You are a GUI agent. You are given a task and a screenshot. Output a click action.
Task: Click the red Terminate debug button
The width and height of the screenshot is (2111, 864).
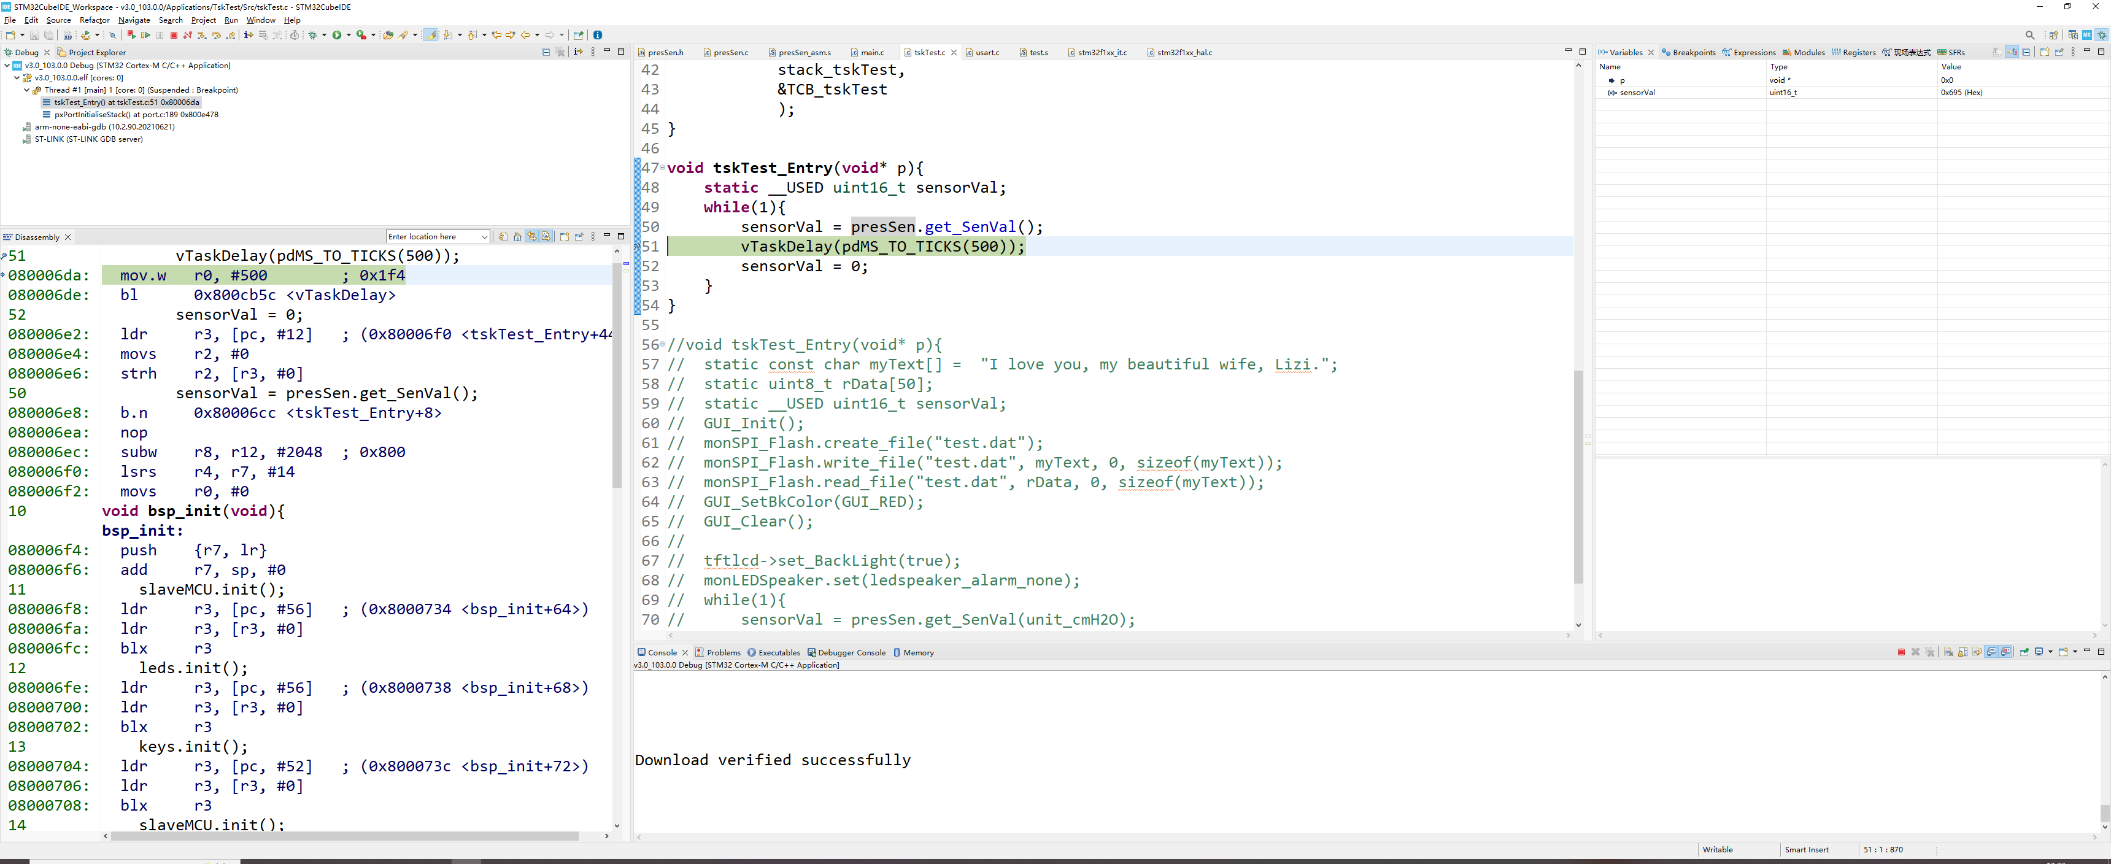(174, 35)
